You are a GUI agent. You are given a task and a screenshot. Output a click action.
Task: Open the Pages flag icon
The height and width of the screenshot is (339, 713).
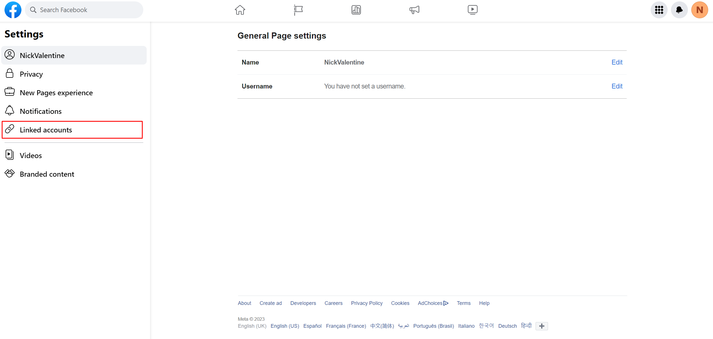click(298, 10)
